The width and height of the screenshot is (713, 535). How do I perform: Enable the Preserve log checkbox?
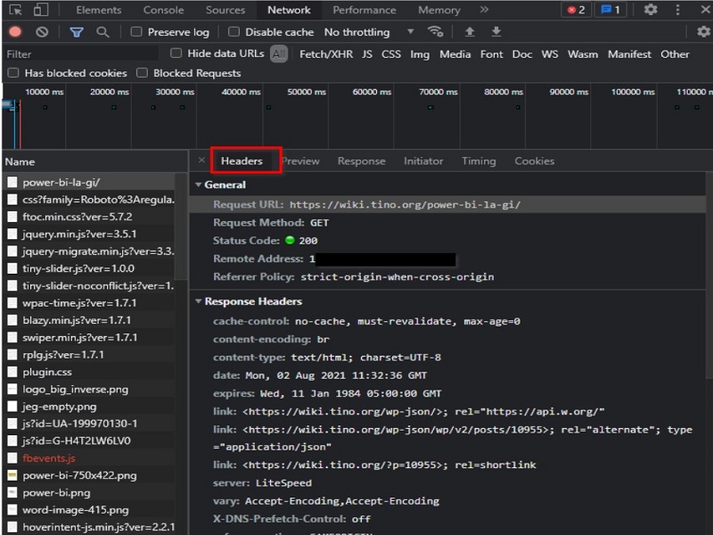point(136,31)
